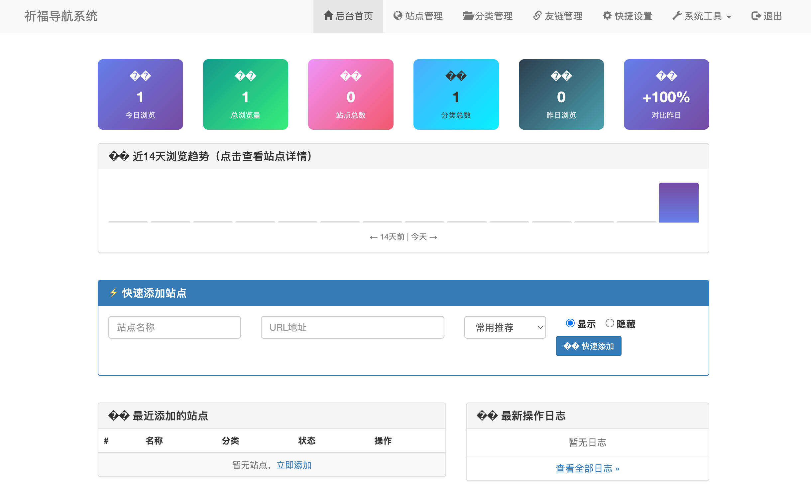Expand the 系统工具 dropdown caret
The image size is (811, 493).
pyautogui.click(x=729, y=17)
